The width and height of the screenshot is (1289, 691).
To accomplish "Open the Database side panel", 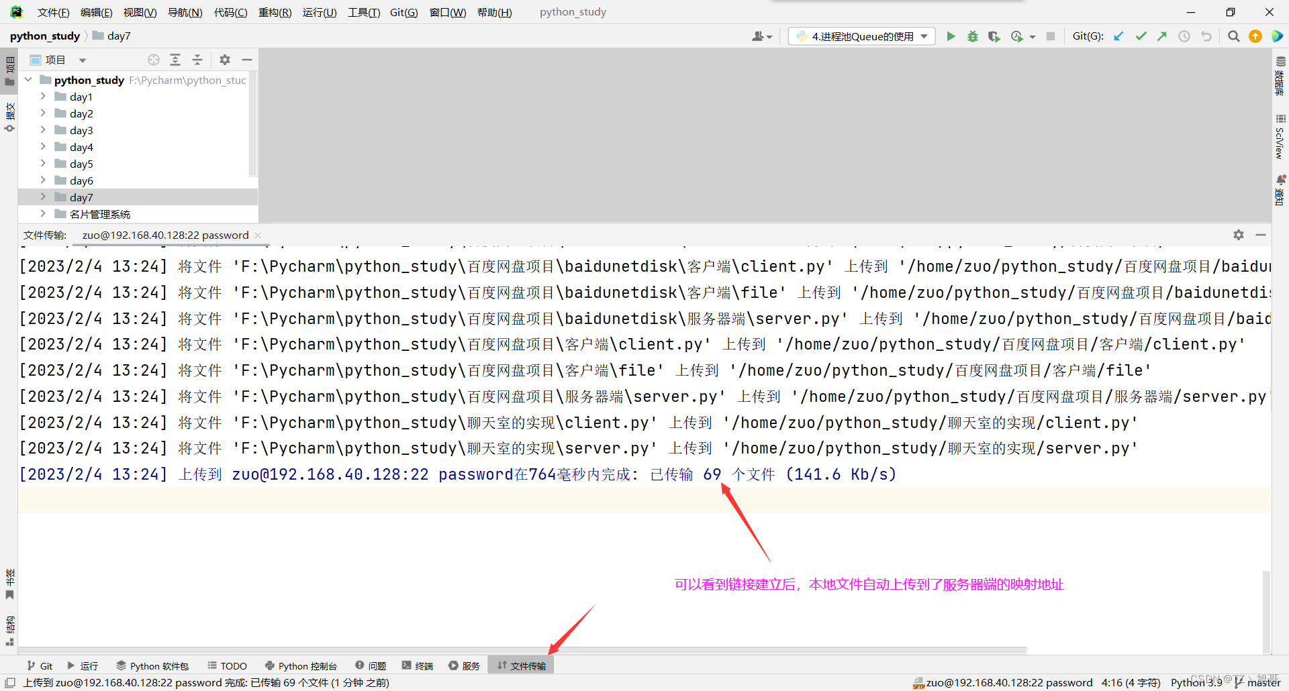I will pyautogui.click(x=1280, y=75).
